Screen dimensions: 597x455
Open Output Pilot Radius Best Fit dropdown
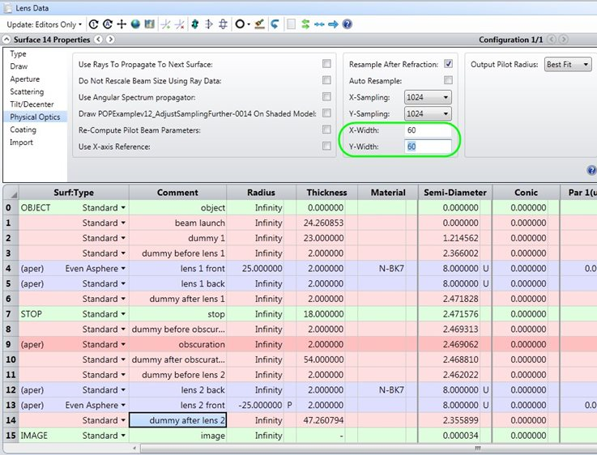568,64
